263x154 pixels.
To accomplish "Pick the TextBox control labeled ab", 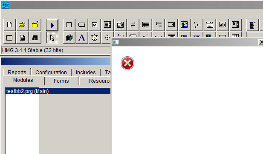I will (x=222, y=25).
